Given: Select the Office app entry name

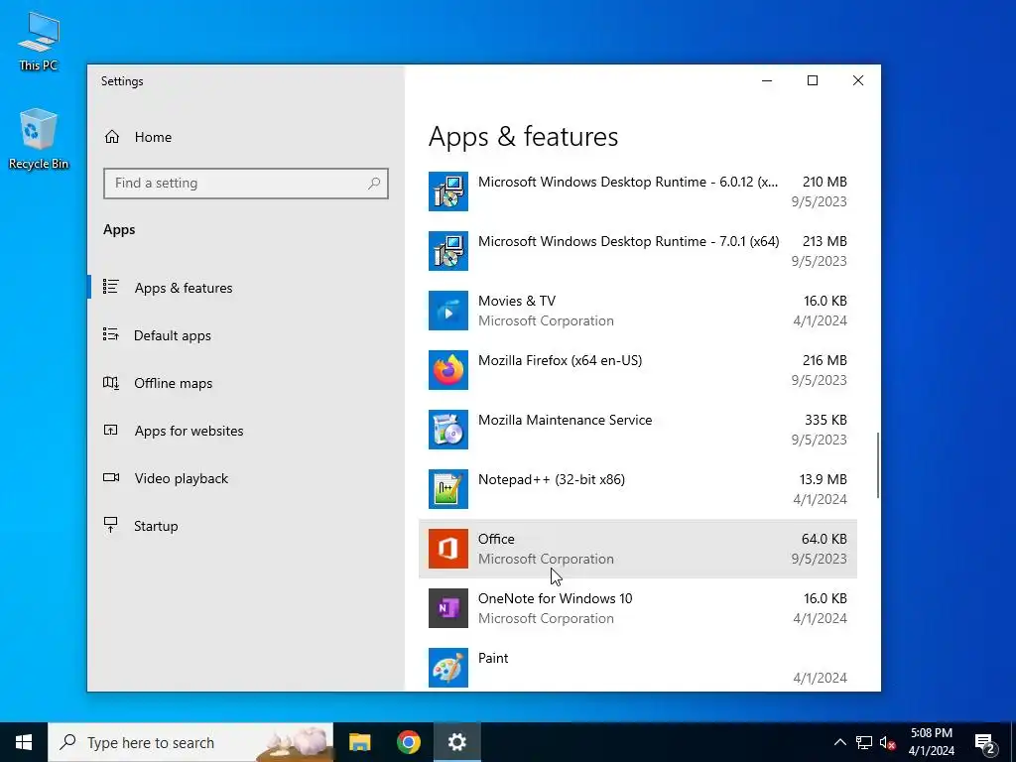Looking at the screenshot, I should pos(496,539).
